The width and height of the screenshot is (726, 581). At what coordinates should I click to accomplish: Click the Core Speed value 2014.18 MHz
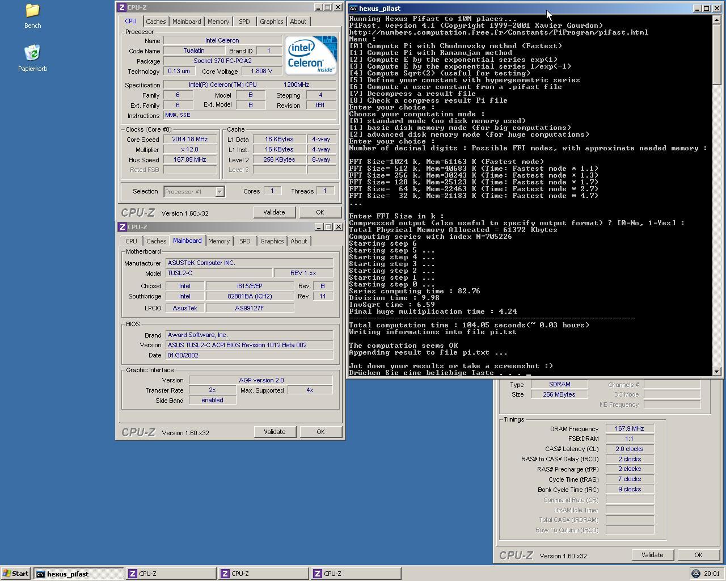click(190, 139)
